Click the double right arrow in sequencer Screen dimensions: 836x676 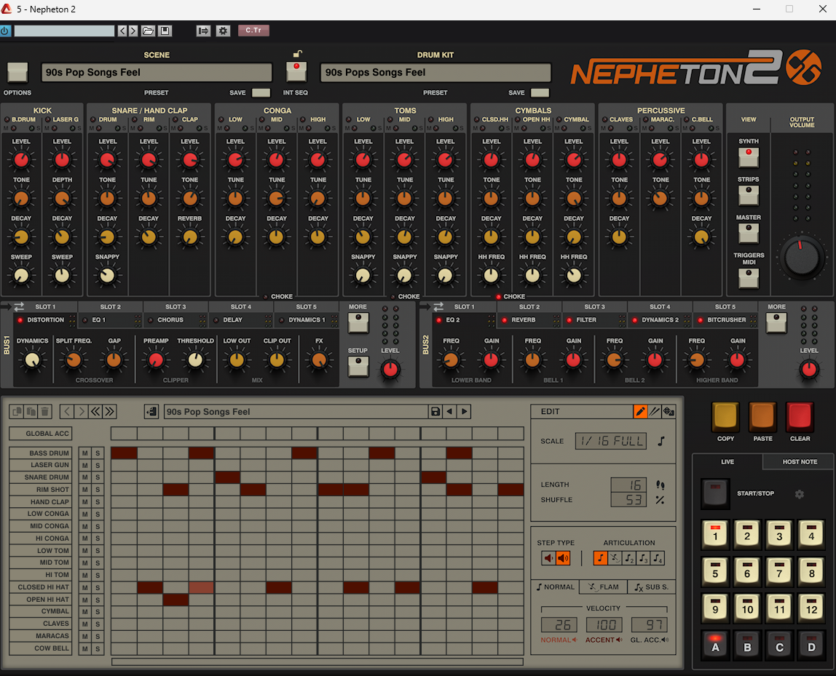[110, 411]
